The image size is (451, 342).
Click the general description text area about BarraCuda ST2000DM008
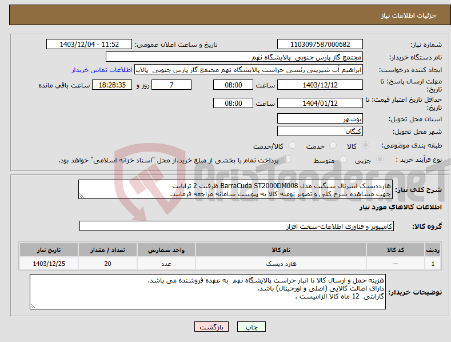(x=236, y=189)
